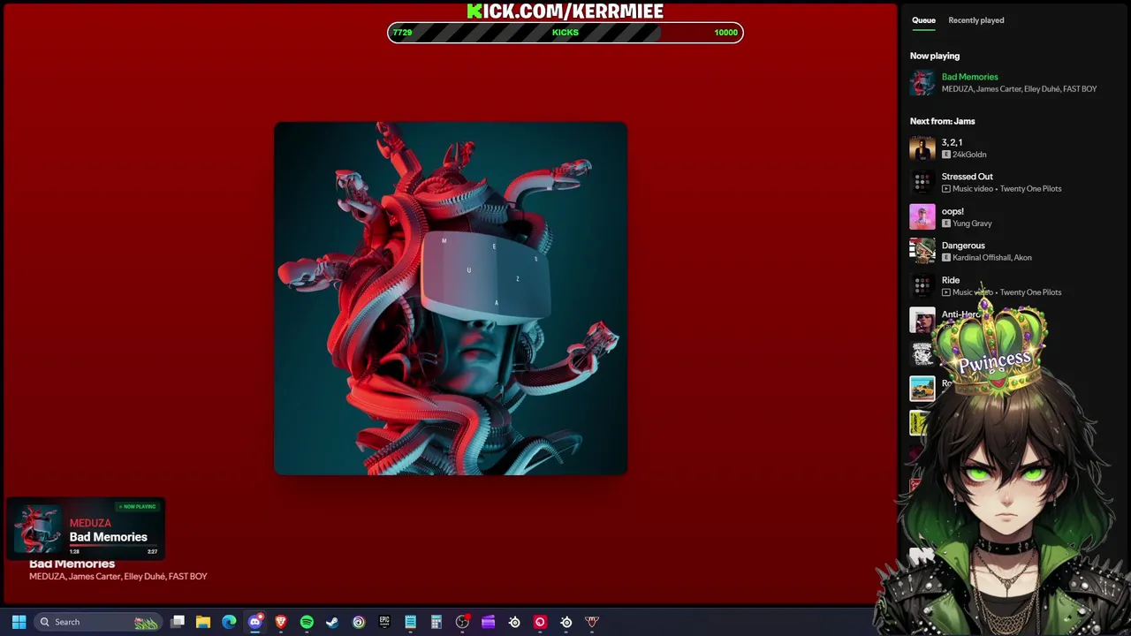The width and height of the screenshot is (1131, 636).
Task: Click the large Bad Memories album artwork
Action: [x=451, y=299]
